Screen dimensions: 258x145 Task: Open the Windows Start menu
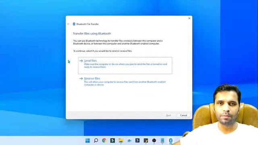(x=87, y=141)
